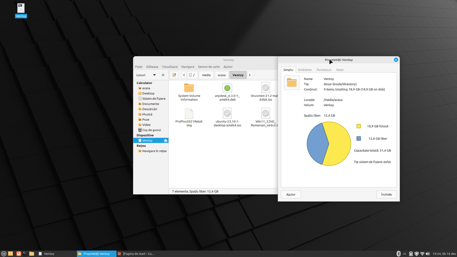Click the Ajutor button in properties dialog
This screenshot has width=457, height=257.
[x=291, y=194]
